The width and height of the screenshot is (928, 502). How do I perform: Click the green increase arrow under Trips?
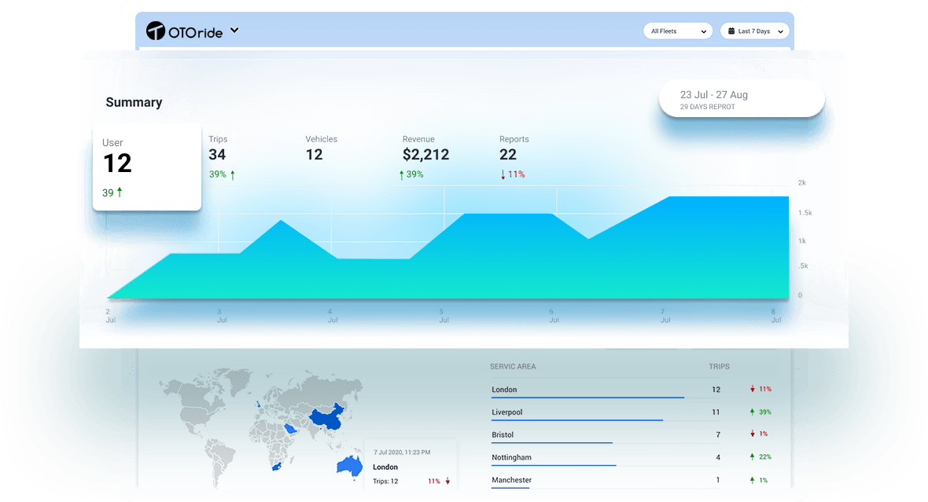click(234, 174)
